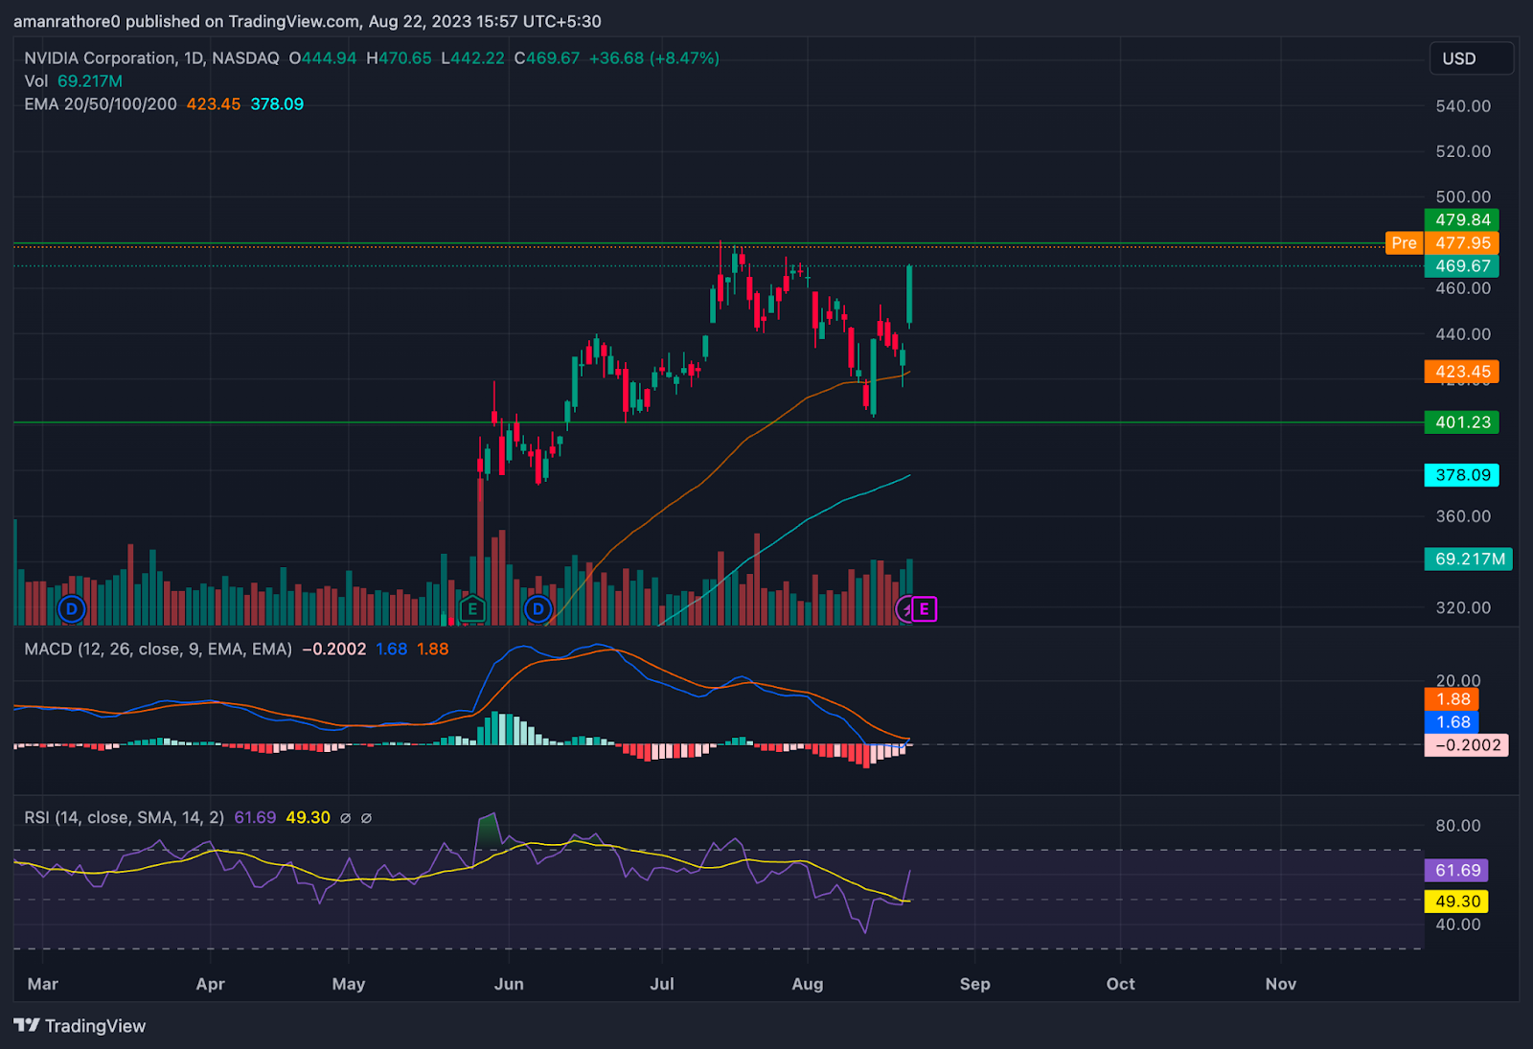The image size is (1533, 1049).
Task: Click the purple upcoming earnings E marker
Action: [925, 608]
